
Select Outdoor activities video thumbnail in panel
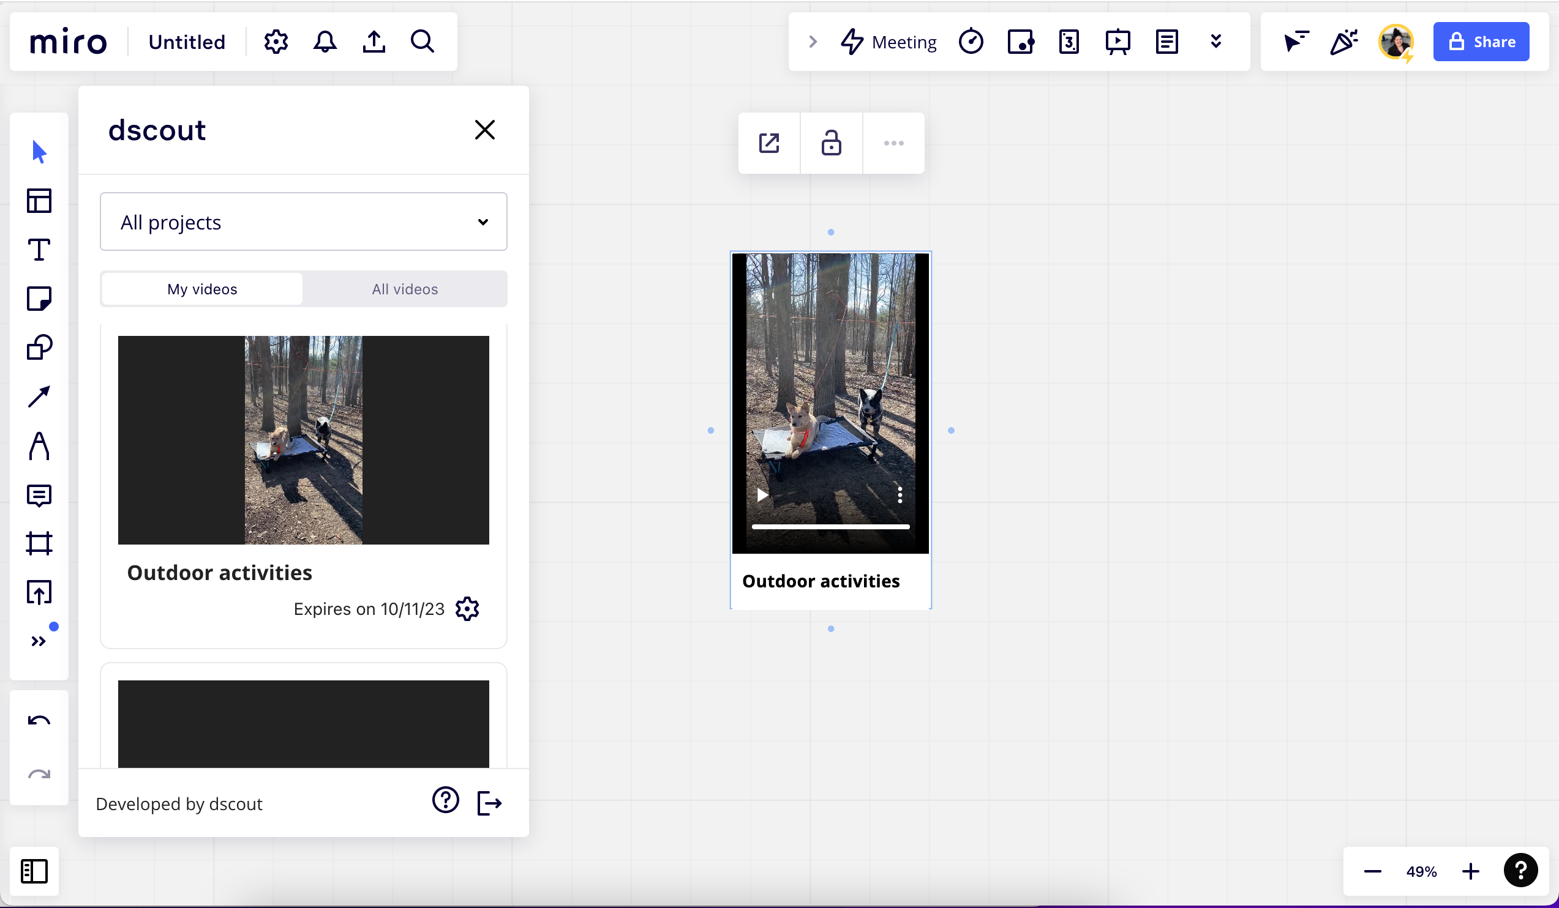303,440
